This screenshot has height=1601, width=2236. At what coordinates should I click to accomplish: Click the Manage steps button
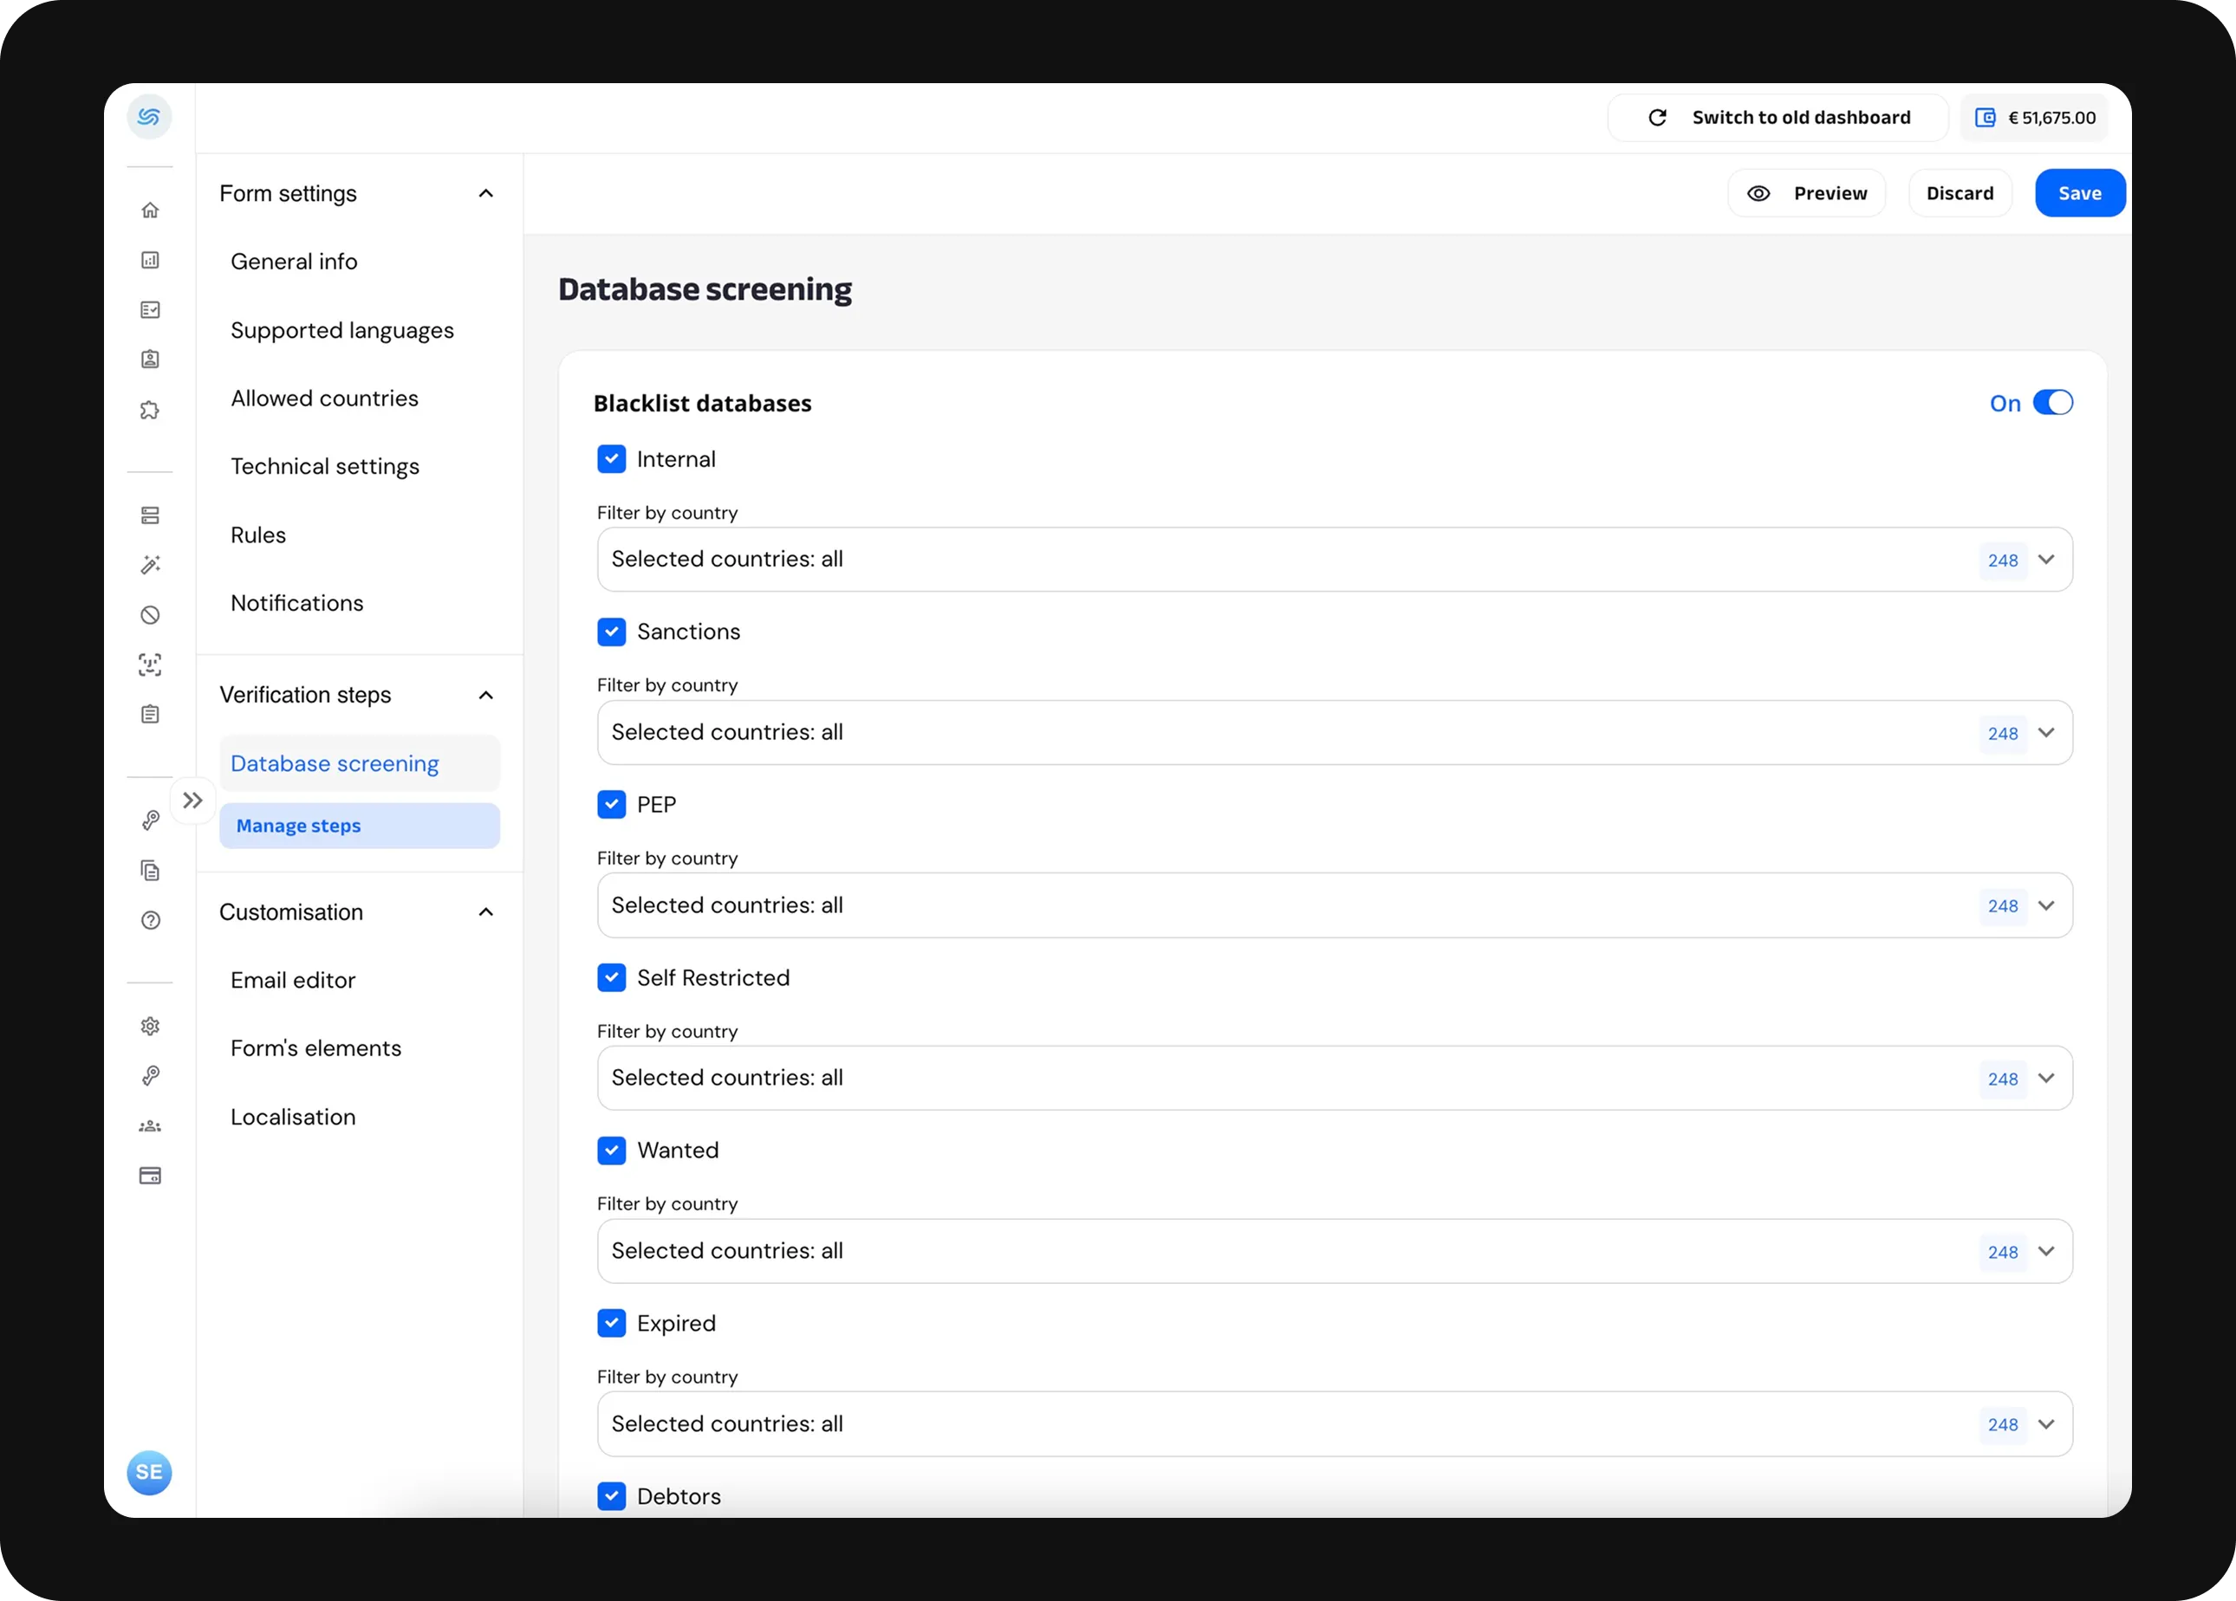point(359,826)
